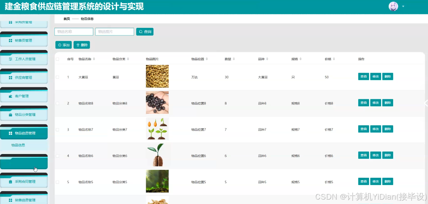Viewport: 428px width, 204px height.
Task: Click the briefcase icon of 物品分类管理
Action: [x=10, y=115]
